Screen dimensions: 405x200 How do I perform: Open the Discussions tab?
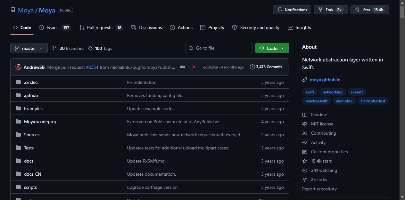(x=146, y=28)
